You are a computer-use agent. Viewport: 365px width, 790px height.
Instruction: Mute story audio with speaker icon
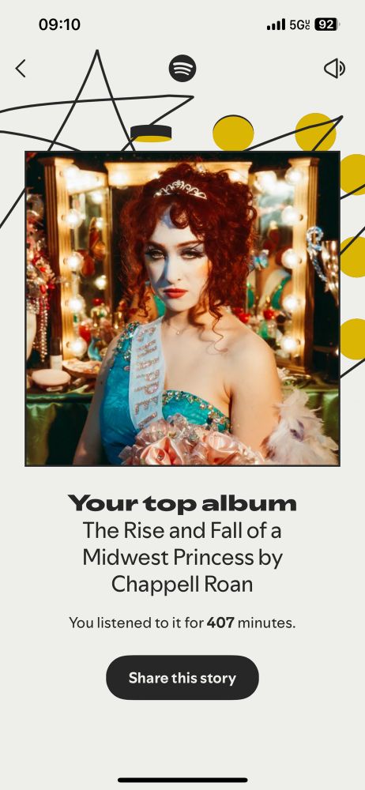point(334,69)
